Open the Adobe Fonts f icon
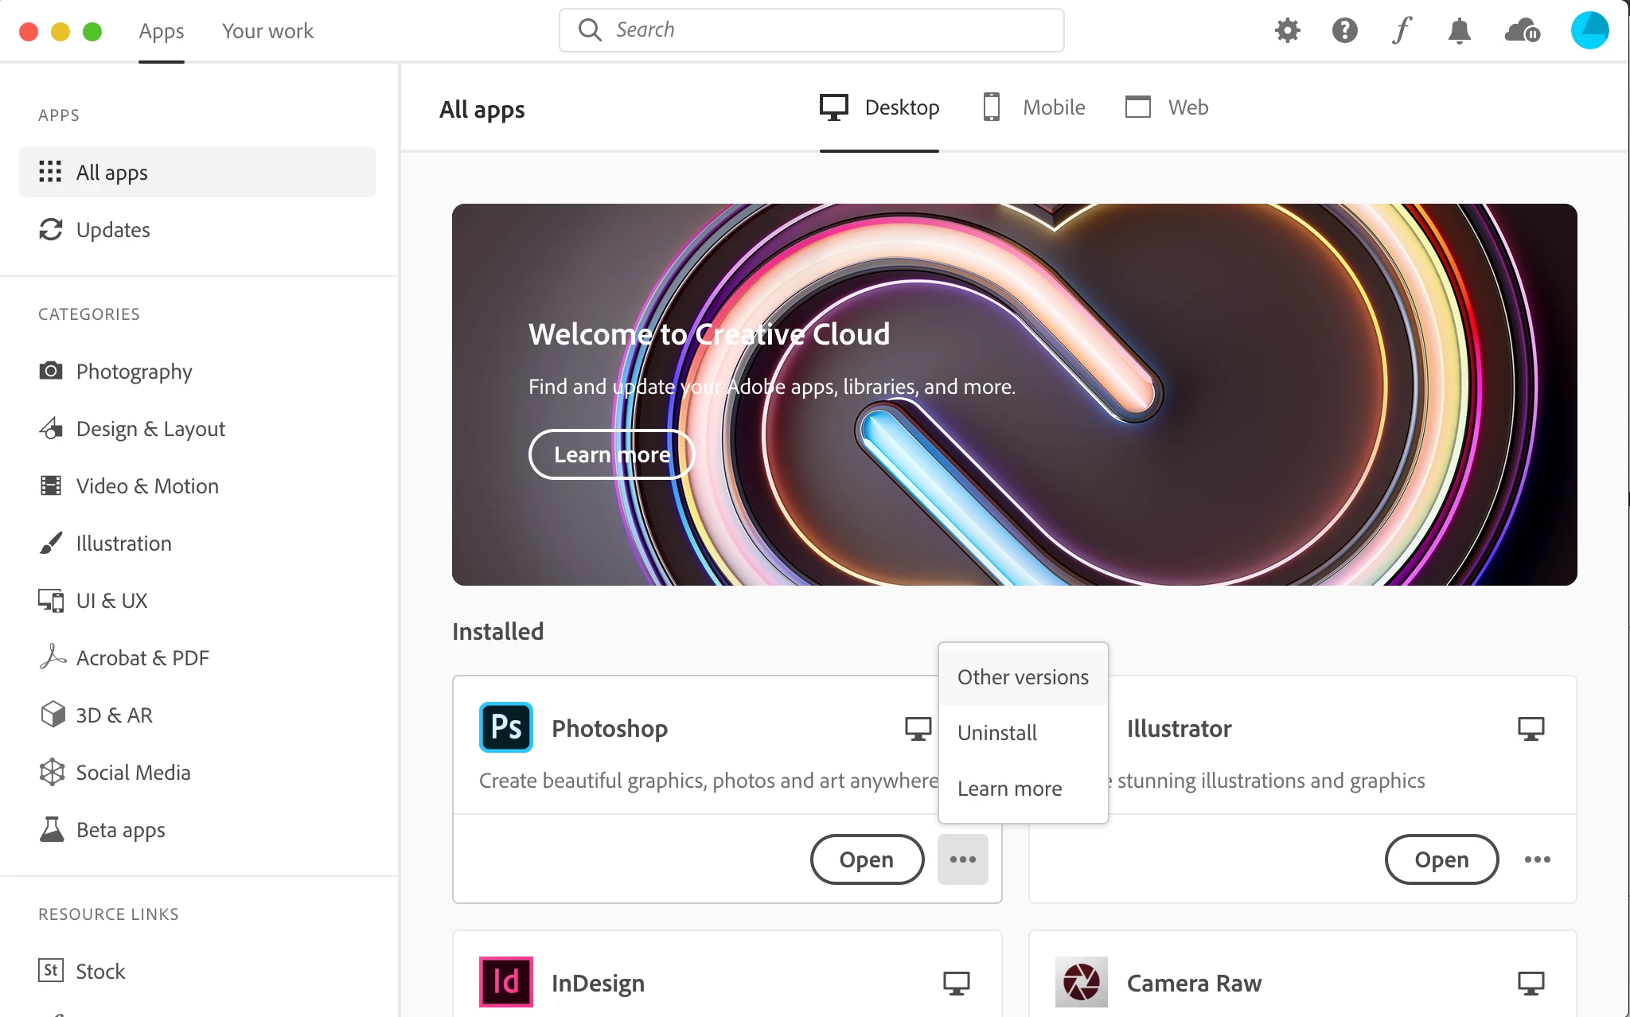Screen dimensions: 1630x1017 point(1402,30)
